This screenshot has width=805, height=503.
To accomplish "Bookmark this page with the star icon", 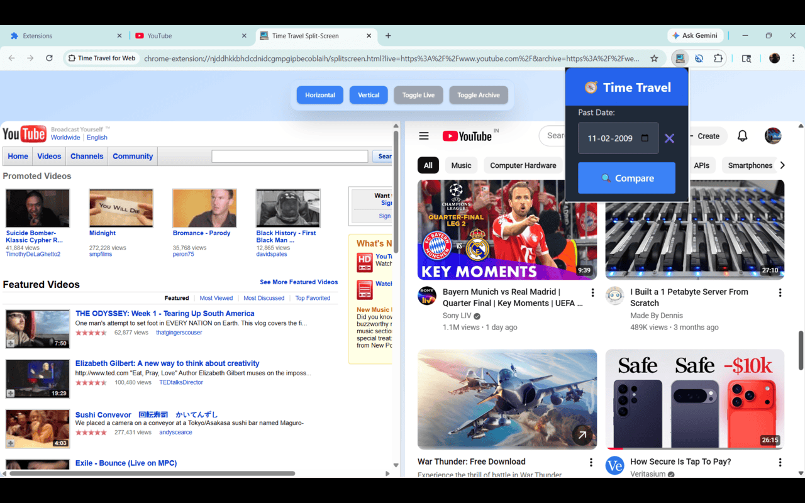I will [654, 58].
